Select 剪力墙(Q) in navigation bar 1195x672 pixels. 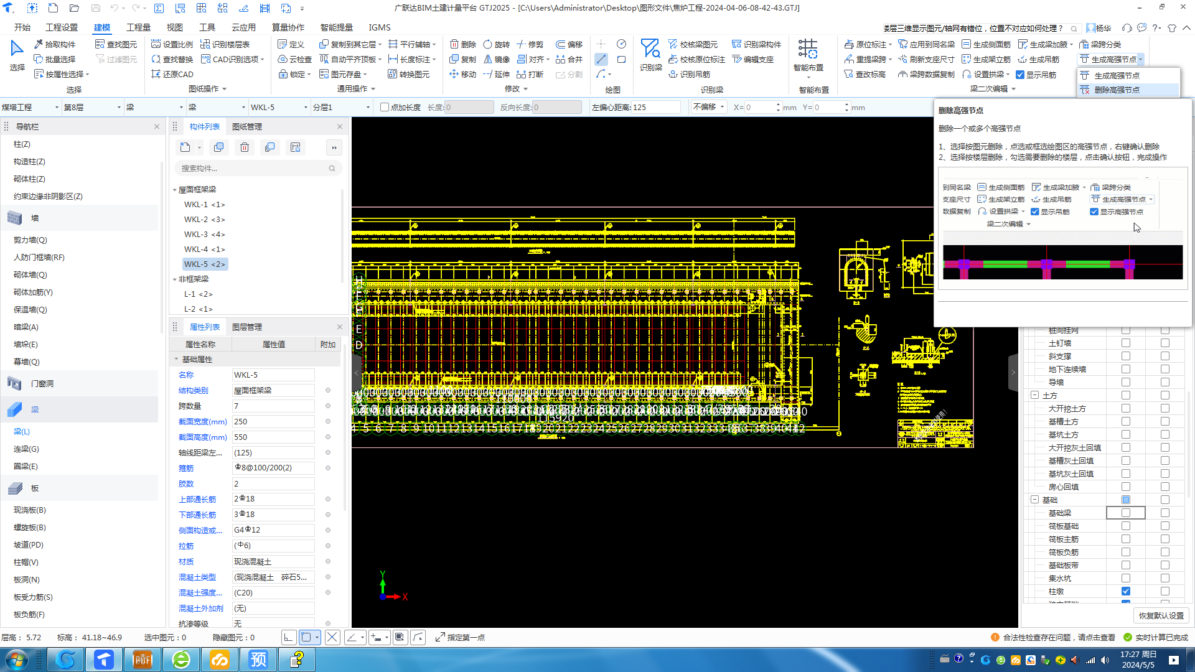tap(30, 240)
